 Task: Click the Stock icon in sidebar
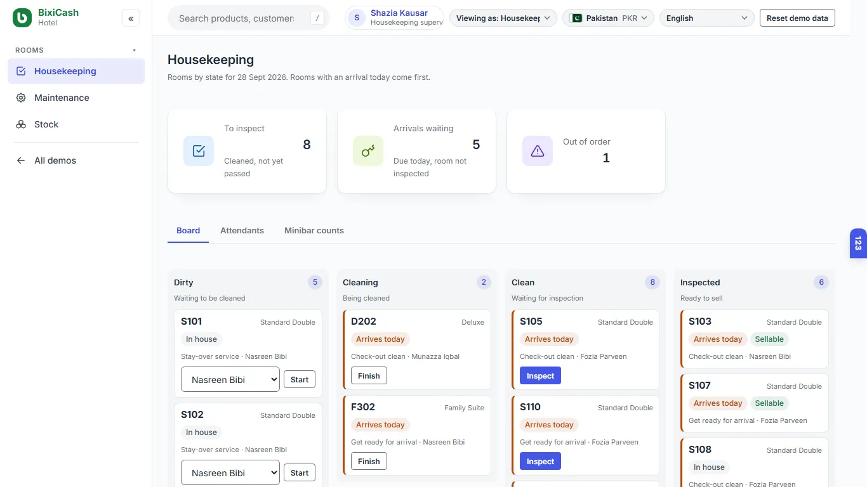(x=21, y=124)
